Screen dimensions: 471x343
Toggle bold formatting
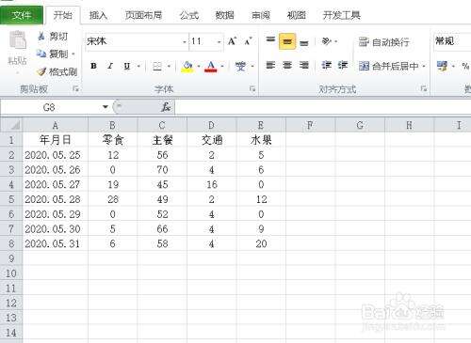[x=93, y=66]
